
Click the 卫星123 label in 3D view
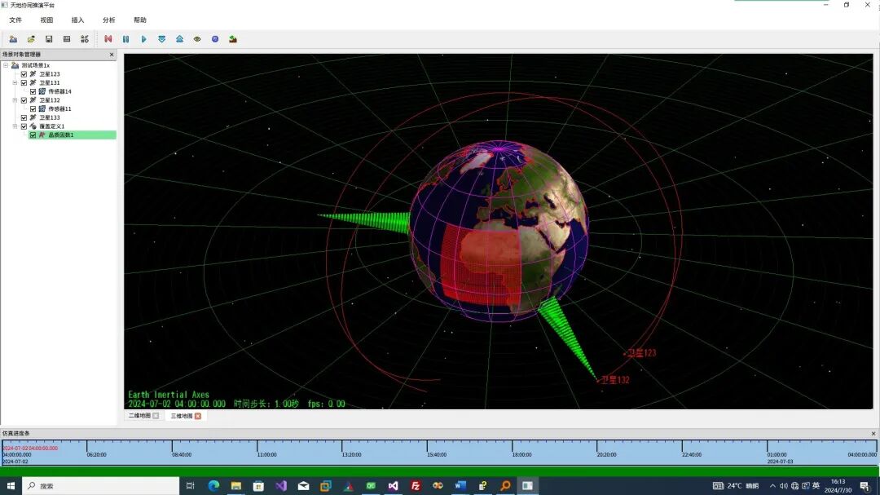tap(641, 353)
